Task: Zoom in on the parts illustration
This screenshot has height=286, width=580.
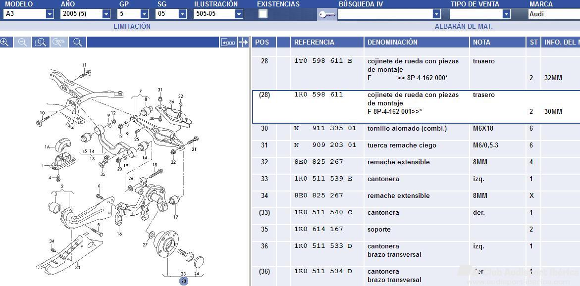Action: tap(5, 42)
